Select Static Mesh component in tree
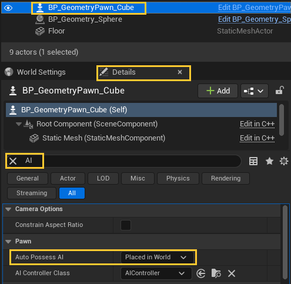 [x=103, y=138]
